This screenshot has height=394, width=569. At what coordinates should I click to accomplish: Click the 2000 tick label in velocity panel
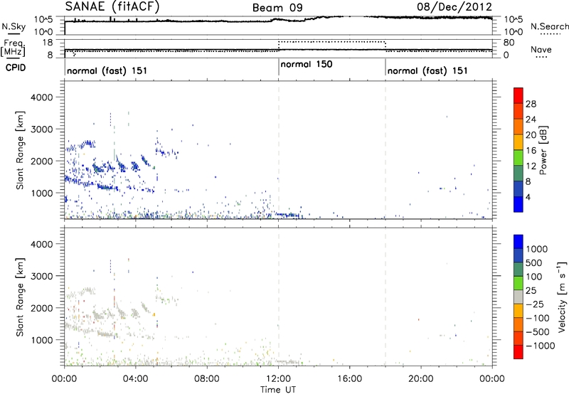42,308
